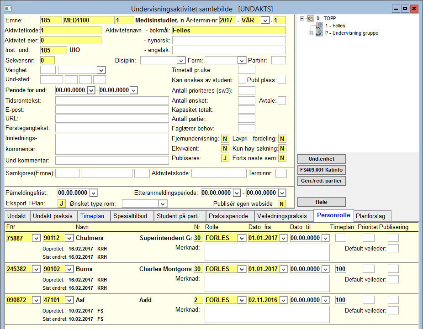The width and height of the screenshot is (423, 329).
Task: Tick the Publ.plass checkbox
Action: [x=282, y=80]
